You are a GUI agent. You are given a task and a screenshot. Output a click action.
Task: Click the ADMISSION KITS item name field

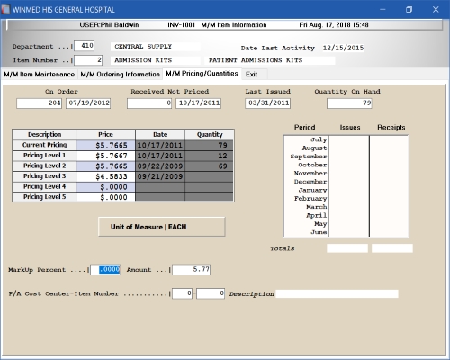click(156, 60)
